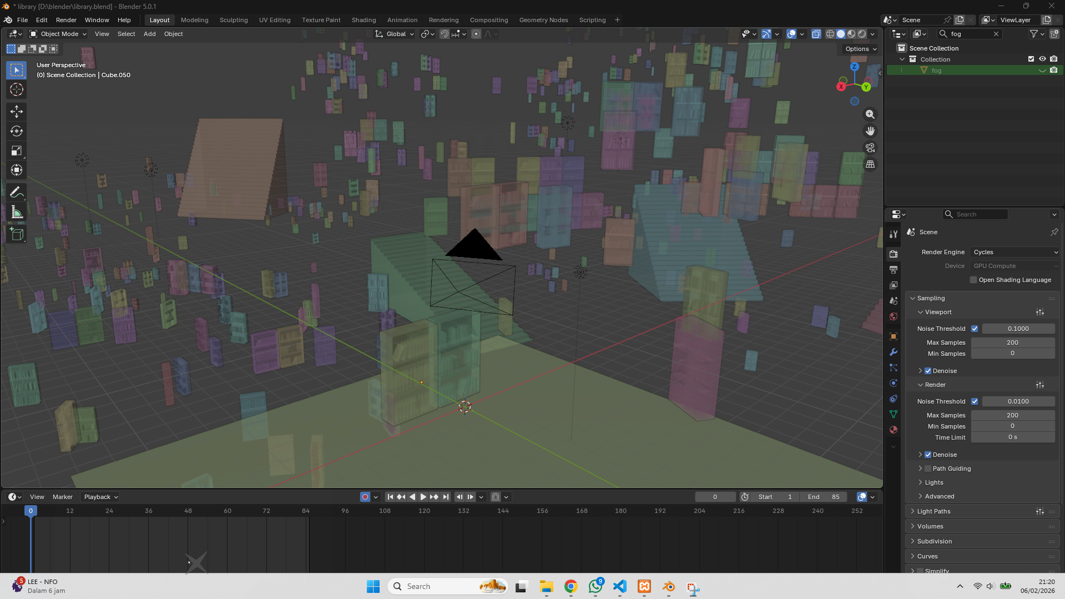Click the viewport Options button
Image resolution: width=1065 pixels, height=599 pixels.
[x=860, y=49]
